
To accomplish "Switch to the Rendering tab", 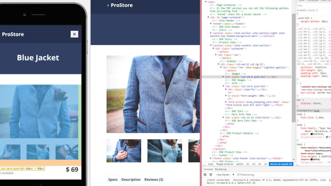I will [221, 169].
